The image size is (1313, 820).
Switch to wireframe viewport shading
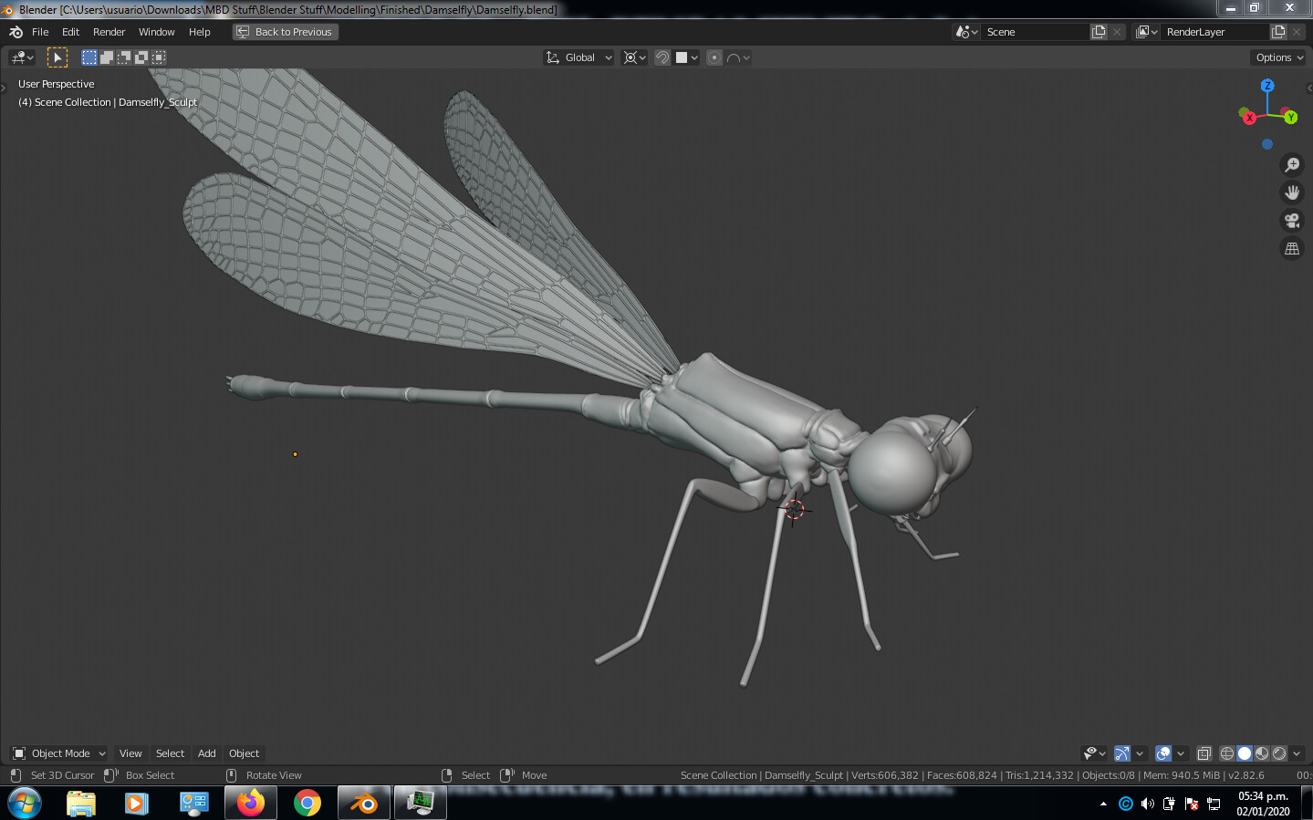(x=1227, y=753)
